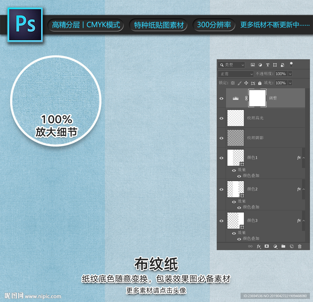Click the 纹理阴影 layer name
313x302 pixels.
click(255, 138)
